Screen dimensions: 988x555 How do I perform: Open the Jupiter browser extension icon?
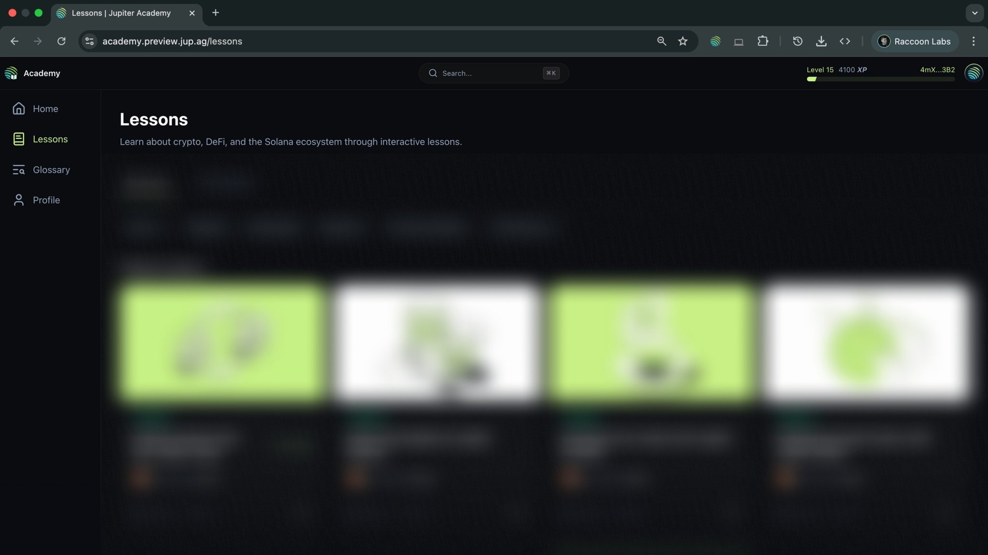pos(715,41)
